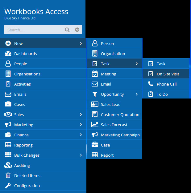This screenshot has width=191, height=193.
Task: Select Marketing Campaign in New submenu
Action: pos(114,135)
